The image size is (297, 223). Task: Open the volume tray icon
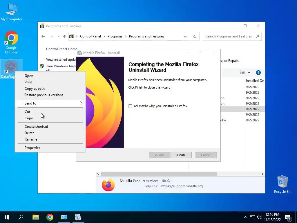click(259, 217)
